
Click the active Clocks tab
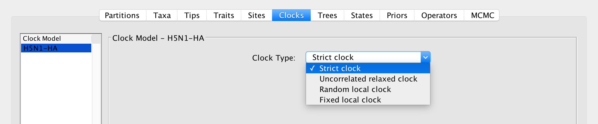(291, 15)
